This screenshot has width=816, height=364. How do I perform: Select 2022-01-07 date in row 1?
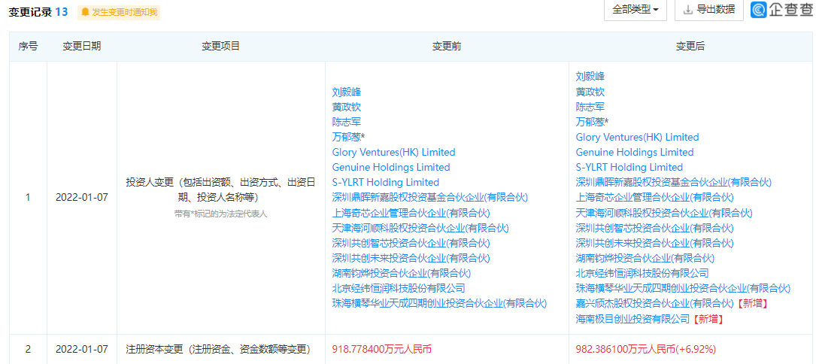pos(82,197)
